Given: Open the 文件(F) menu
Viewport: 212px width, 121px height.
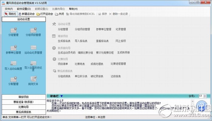Looking at the screenshot, I should [x=9, y=9].
